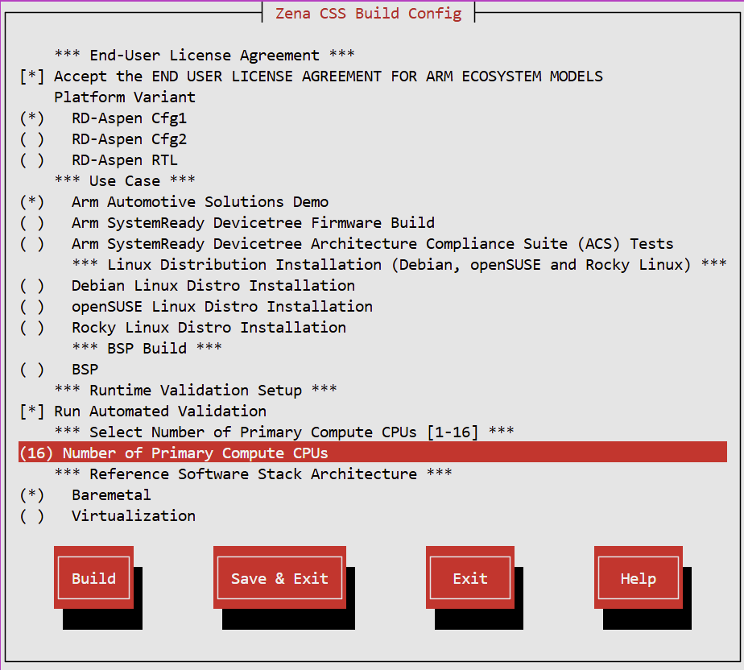The width and height of the screenshot is (744, 670).
Task: Click the Platform Variant heading
Action: click(x=125, y=97)
